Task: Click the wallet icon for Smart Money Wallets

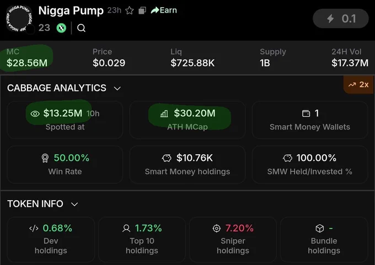Action: click(306, 113)
